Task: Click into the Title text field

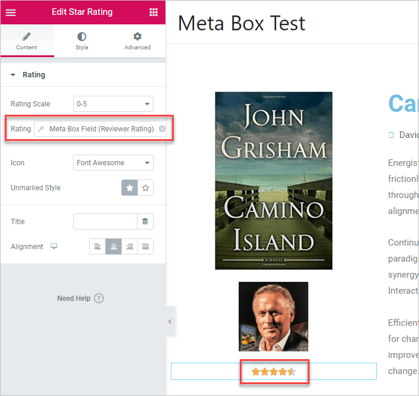Action: click(105, 222)
